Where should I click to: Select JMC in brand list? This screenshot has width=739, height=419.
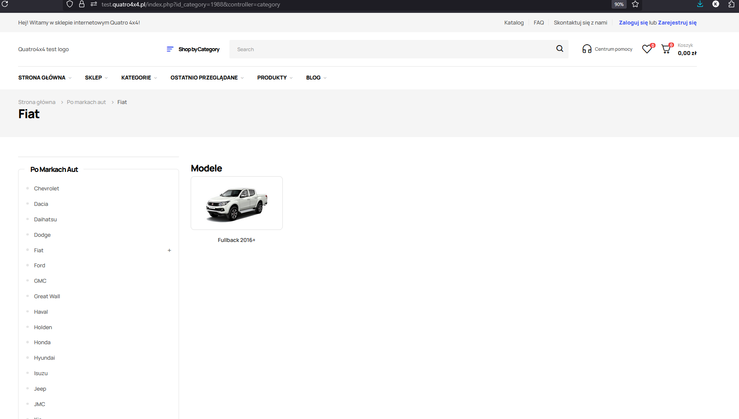coord(40,404)
